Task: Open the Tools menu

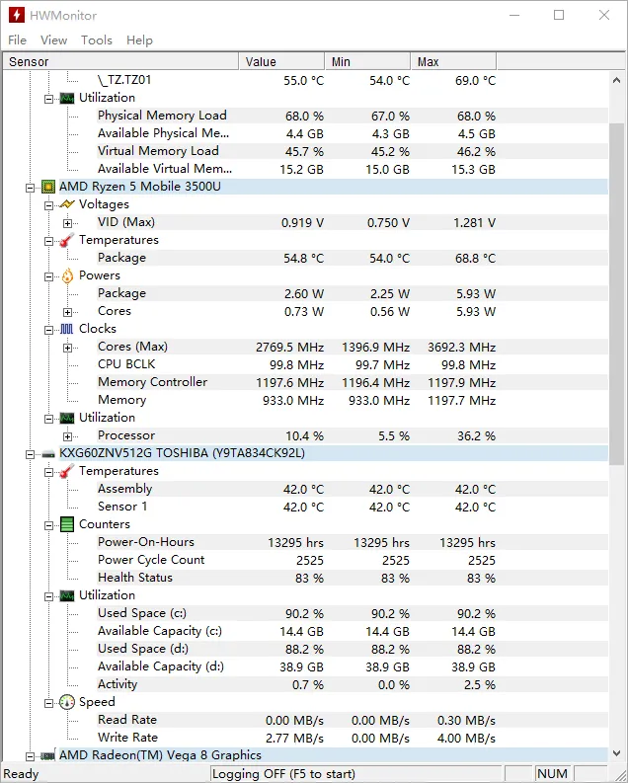Action: (97, 39)
